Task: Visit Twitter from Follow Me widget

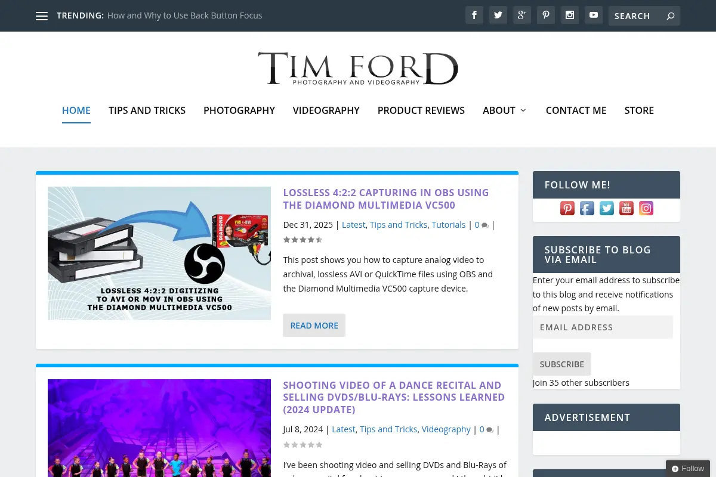Action: point(607,208)
